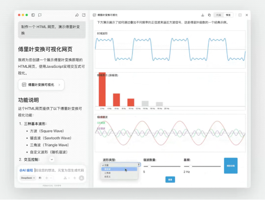The image size is (265, 200).
Task: Click the share arrow icon
Action: click(77, 15)
